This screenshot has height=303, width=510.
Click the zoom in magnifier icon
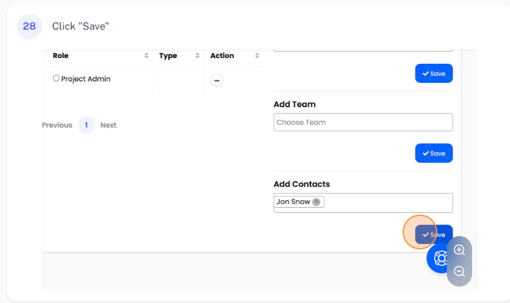coord(459,250)
